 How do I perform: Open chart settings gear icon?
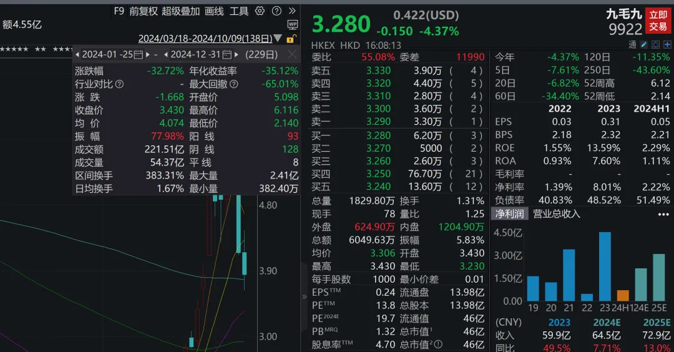(x=260, y=11)
